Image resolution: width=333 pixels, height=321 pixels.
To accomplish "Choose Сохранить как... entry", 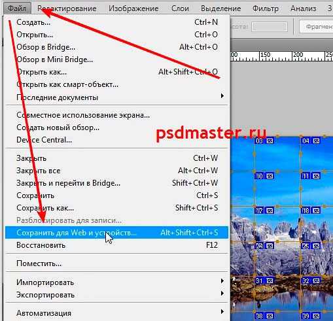I will [116, 208].
